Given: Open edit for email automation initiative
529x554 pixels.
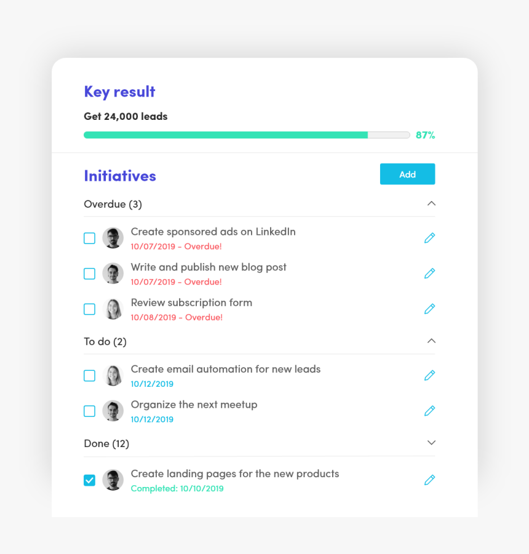Looking at the screenshot, I should [429, 375].
